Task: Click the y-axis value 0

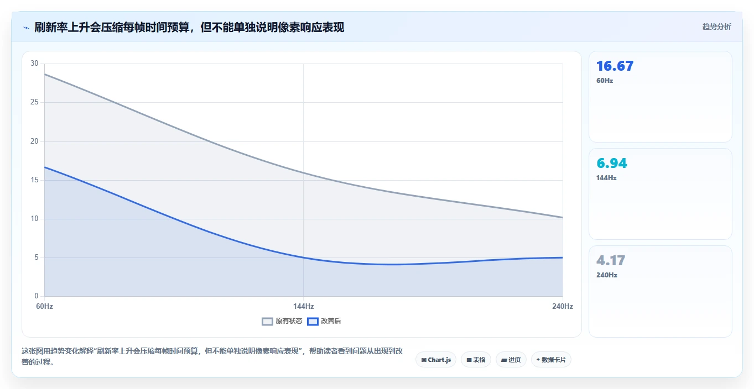Action: point(36,296)
